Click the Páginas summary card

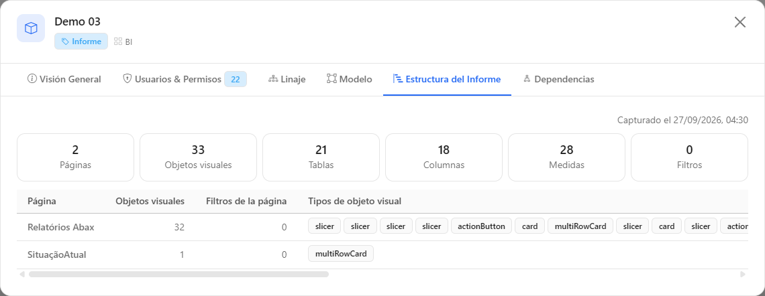tap(75, 157)
